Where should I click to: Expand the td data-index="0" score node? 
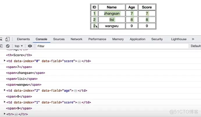point(5,61)
